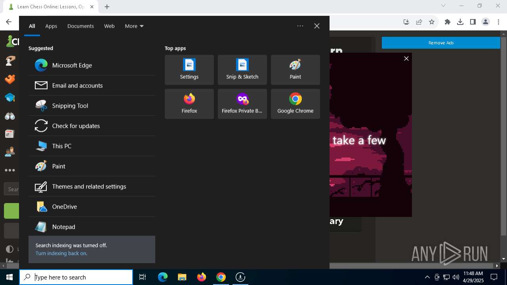Launch Firefox Private Browsing tile

pos(242,104)
